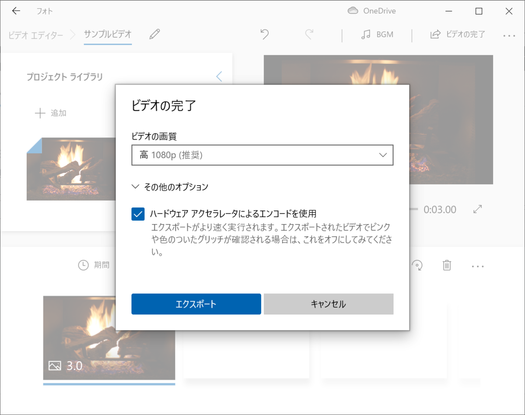Collapse the プロジェクト ライブラリ panel

click(219, 76)
